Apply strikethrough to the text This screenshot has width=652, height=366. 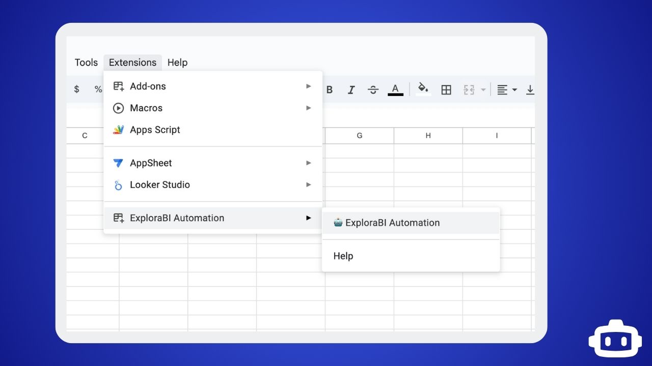[x=373, y=89]
